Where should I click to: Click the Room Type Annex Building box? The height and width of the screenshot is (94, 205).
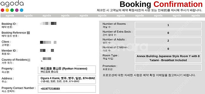[x=168, y=58]
